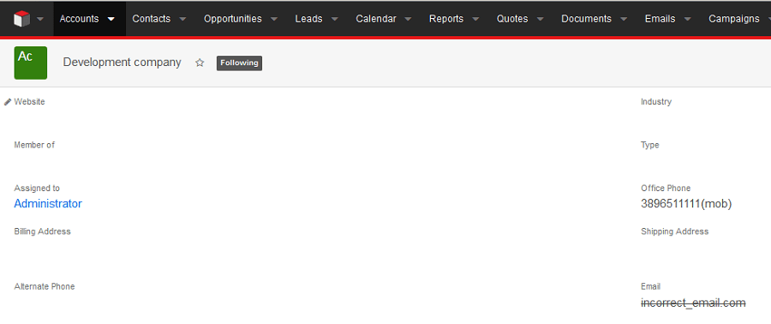Image resolution: width=771 pixels, height=324 pixels.
Task: Click the incorrect_email.com email value
Action: point(693,303)
